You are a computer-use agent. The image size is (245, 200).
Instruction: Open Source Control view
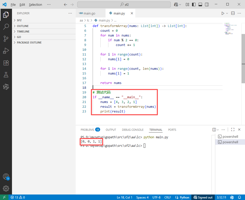coord(6,38)
